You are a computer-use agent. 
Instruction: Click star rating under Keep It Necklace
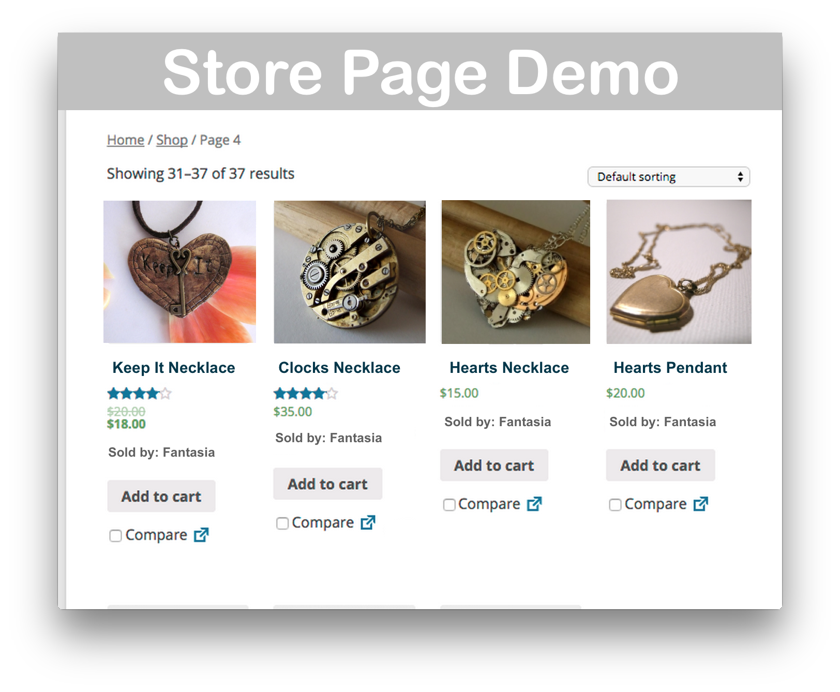139,394
